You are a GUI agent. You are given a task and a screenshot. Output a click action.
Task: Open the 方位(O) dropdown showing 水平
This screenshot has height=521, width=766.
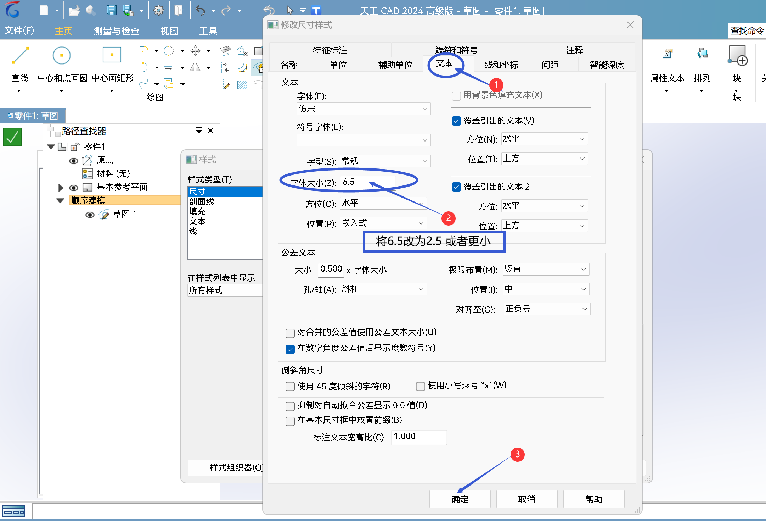pos(383,203)
